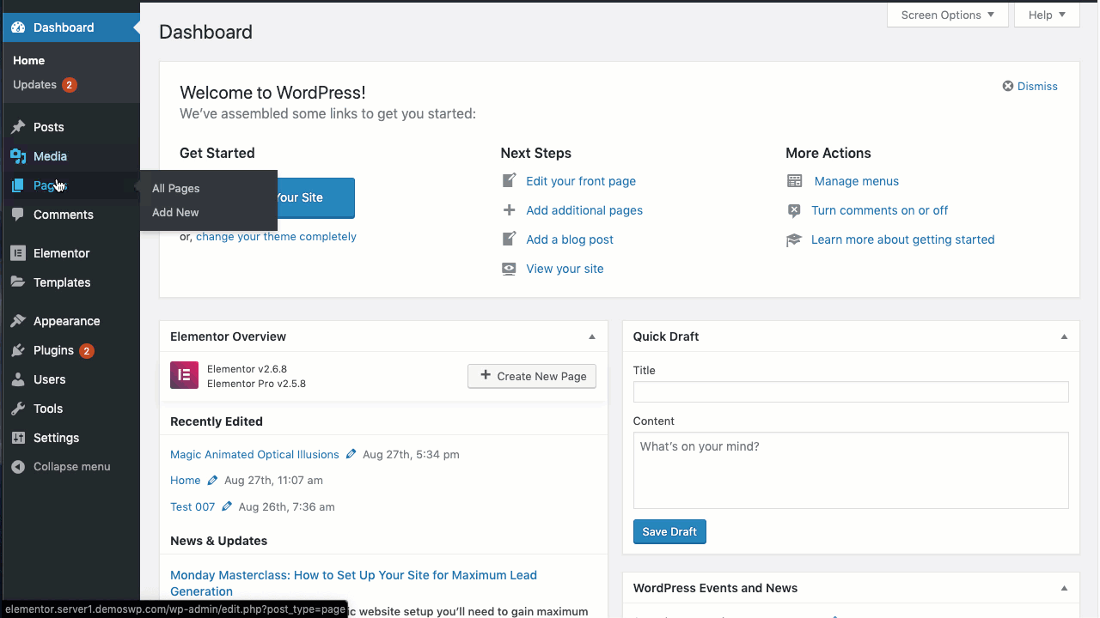This screenshot has height=618, width=1100.
Task: Click the Elementor logo icon in sidebar
Action: point(18,253)
